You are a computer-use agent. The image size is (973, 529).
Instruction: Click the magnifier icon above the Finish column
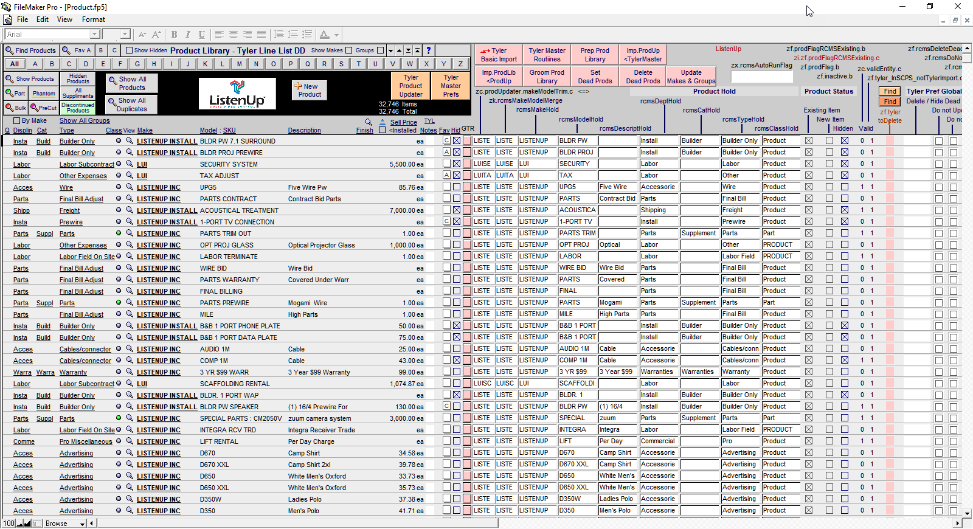368,122
